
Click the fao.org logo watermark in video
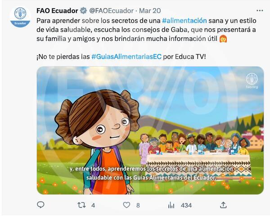click(252, 81)
